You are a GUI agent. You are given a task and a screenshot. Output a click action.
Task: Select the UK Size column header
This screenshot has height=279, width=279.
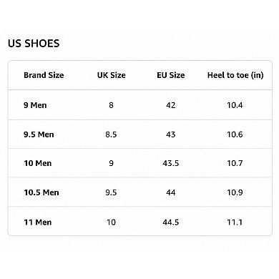111,75
